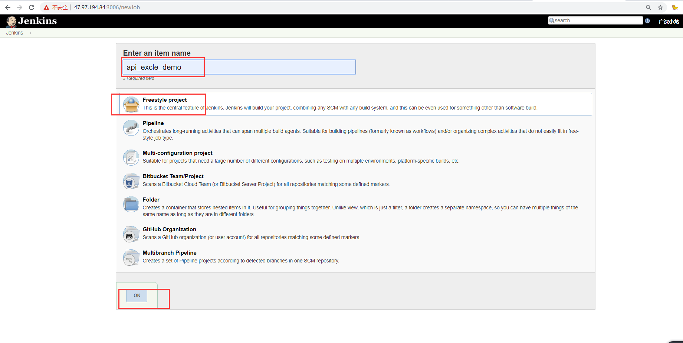The height and width of the screenshot is (343, 683).
Task: Choose 'Bitbucket Team/Project' title text
Action: 173,176
